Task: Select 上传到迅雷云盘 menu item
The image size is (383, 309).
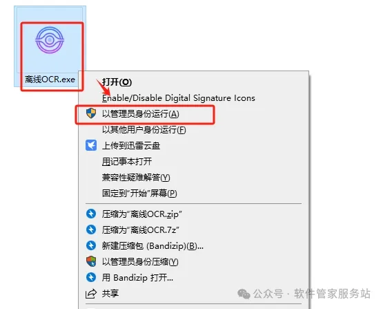Action: pos(131,146)
